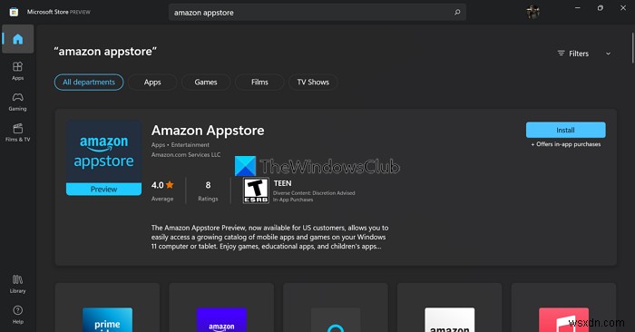This screenshot has width=635, height=332.
Task: Open the Prime Video app card
Action: point(107,308)
